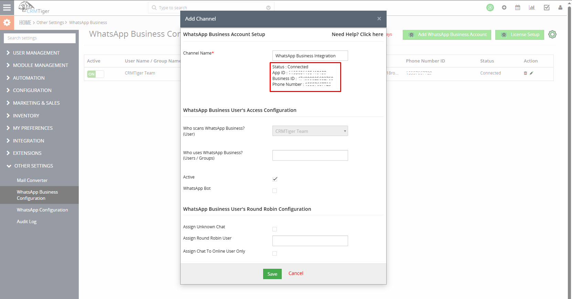This screenshot has height=299, width=572.
Task: Focus the Channel Name input field
Action: pyautogui.click(x=310, y=56)
